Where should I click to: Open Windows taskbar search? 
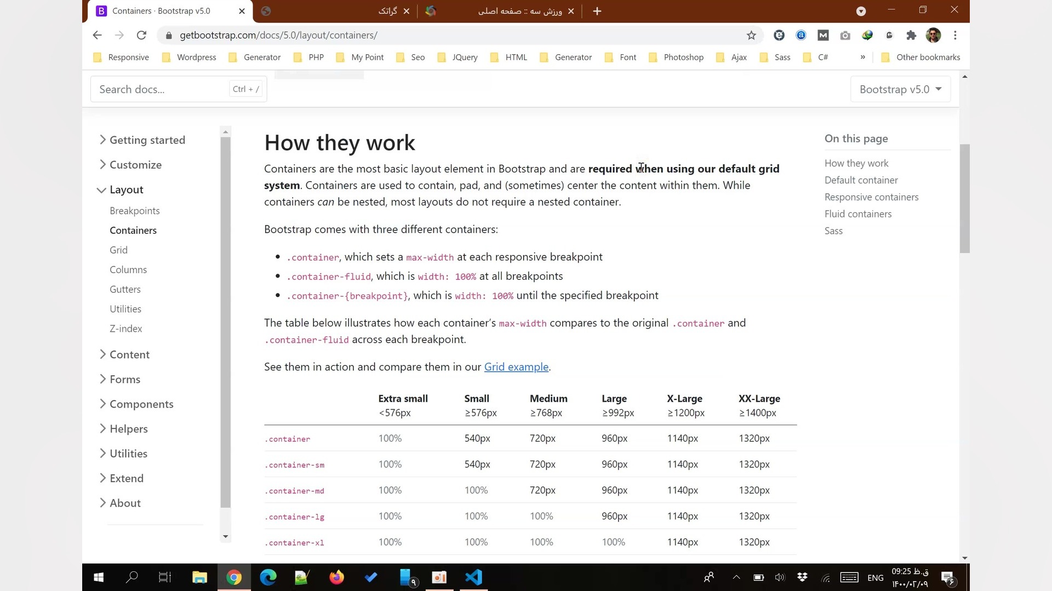click(x=132, y=577)
